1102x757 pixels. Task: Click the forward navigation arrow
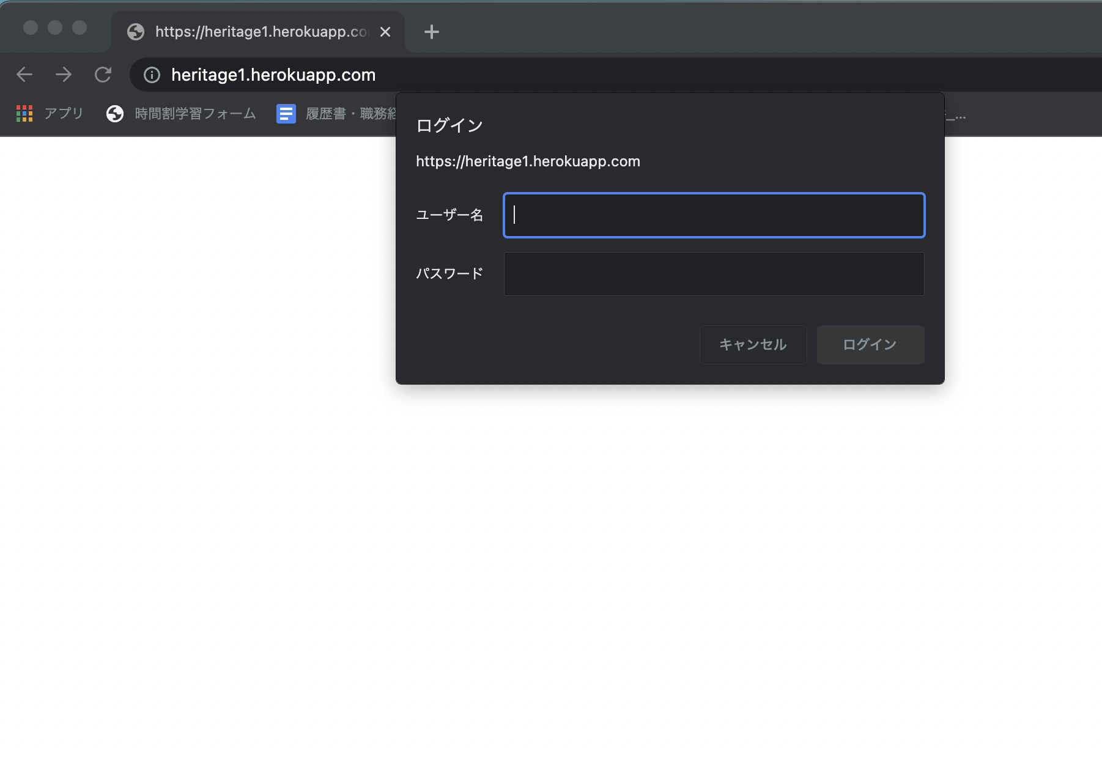click(x=64, y=75)
